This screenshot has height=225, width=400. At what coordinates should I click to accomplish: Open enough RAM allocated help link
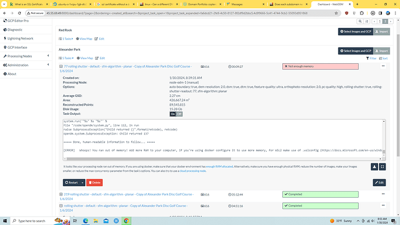click(x=219, y=166)
